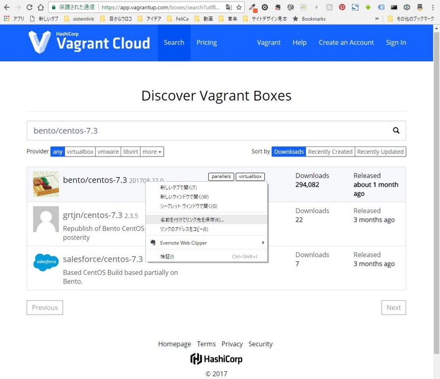Sort results by Downloads
The image size is (440, 379).
(x=289, y=152)
